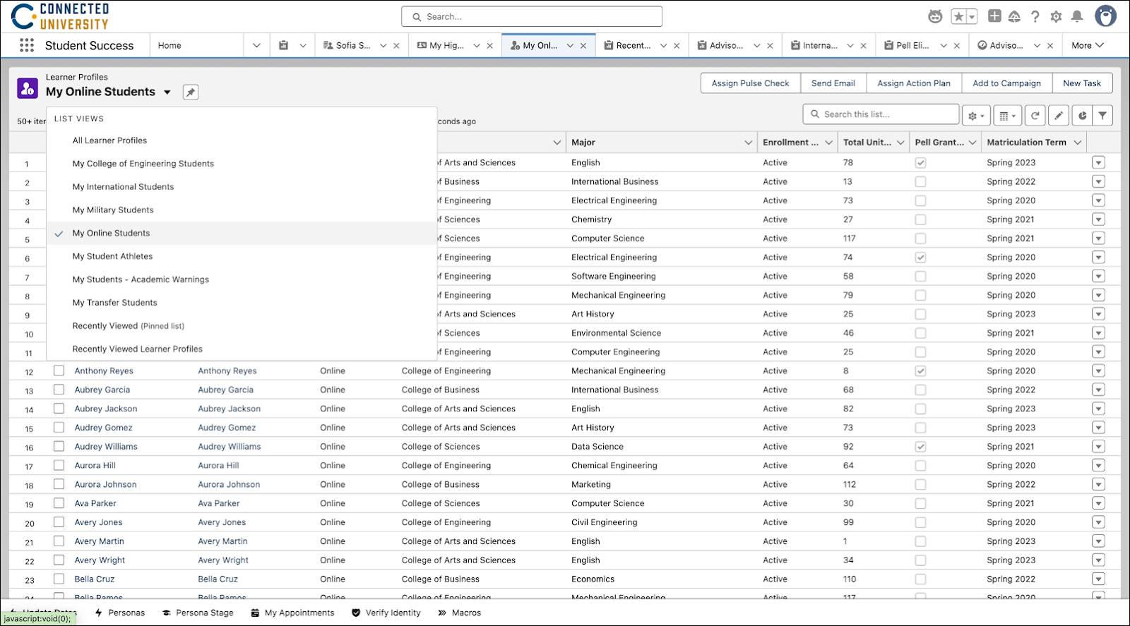Focus the global Search box
1130x626 pixels.
(532, 16)
